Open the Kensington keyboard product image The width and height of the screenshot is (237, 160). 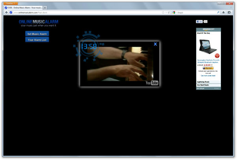[208, 47]
